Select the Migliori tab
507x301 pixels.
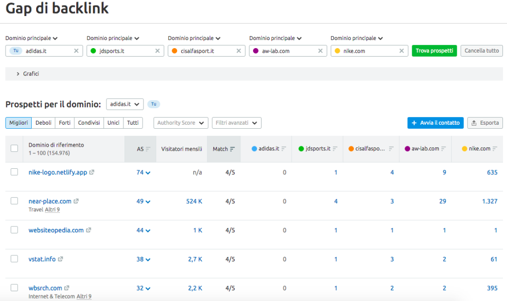pos(19,123)
